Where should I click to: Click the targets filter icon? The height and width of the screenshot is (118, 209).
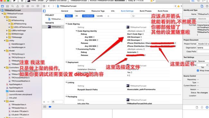[x=53, y=102]
